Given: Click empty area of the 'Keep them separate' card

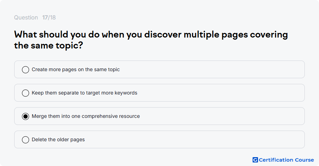Looking at the screenshot, I should (x=220, y=93).
